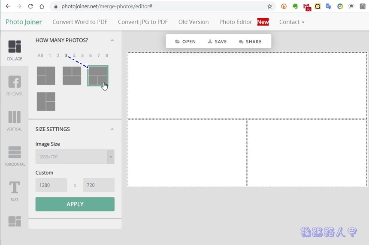Click the site lock icon in address bar
The image size is (369, 245).
[x=56, y=6]
